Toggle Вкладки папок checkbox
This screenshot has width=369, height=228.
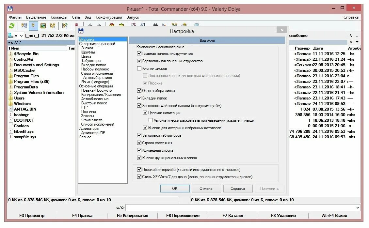click(139, 98)
